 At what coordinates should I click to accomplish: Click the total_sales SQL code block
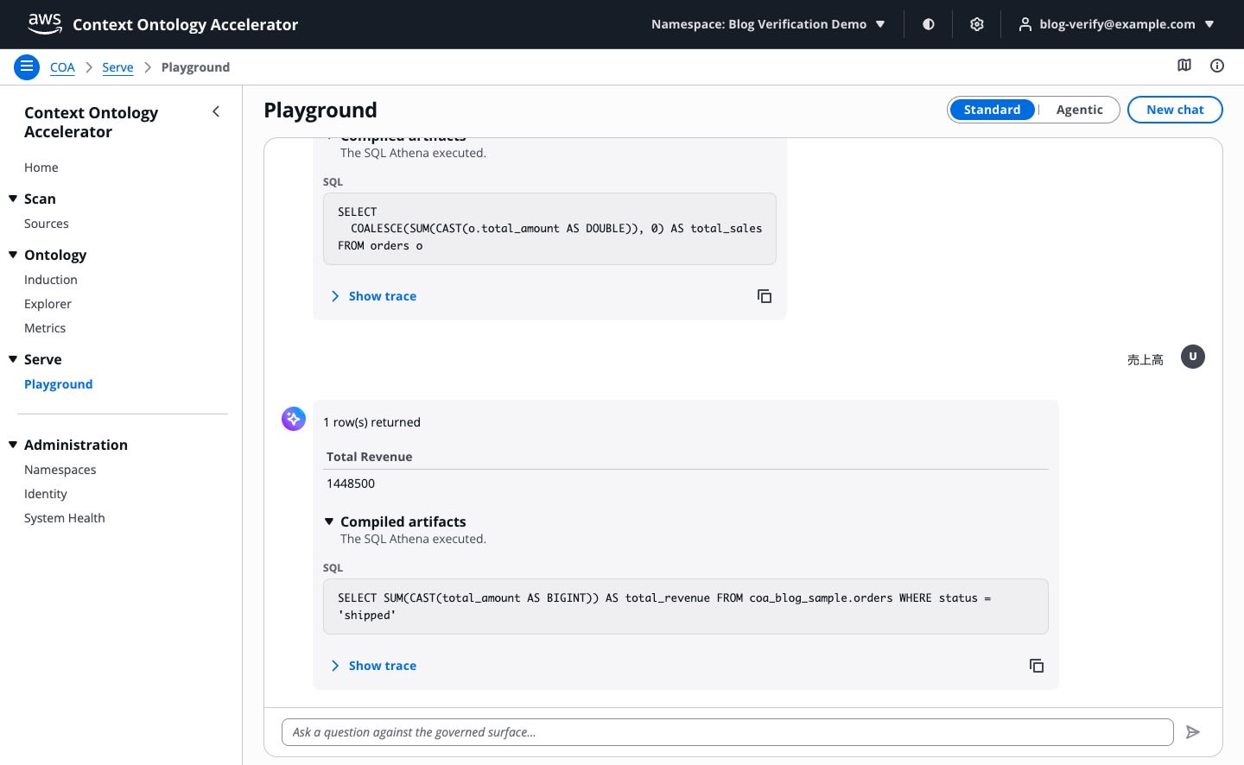pyautogui.click(x=549, y=229)
